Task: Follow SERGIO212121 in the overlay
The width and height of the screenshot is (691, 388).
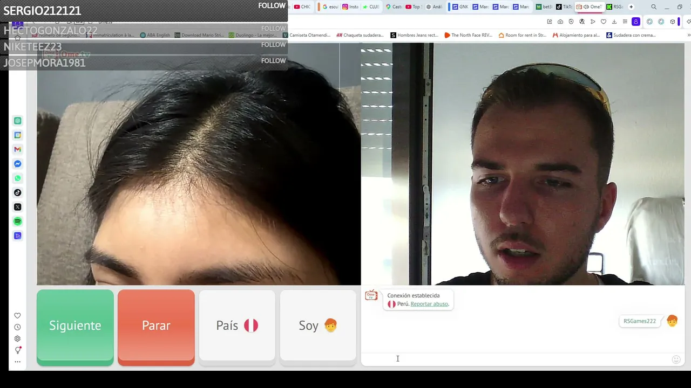Action: tap(272, 6)
